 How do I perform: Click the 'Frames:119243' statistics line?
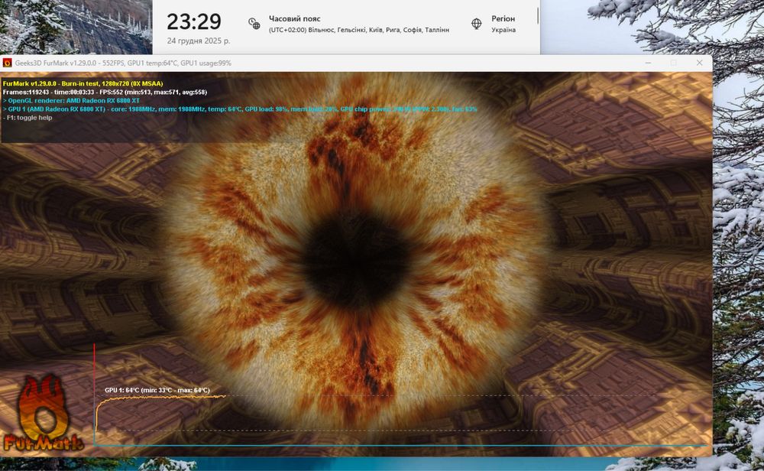click(105, 92)
